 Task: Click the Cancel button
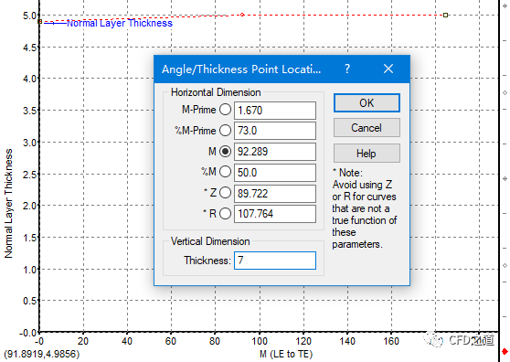tap(367, 128)
